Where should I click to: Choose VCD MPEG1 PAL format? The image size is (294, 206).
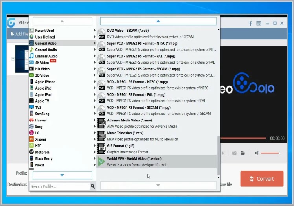tap(156, 97)
